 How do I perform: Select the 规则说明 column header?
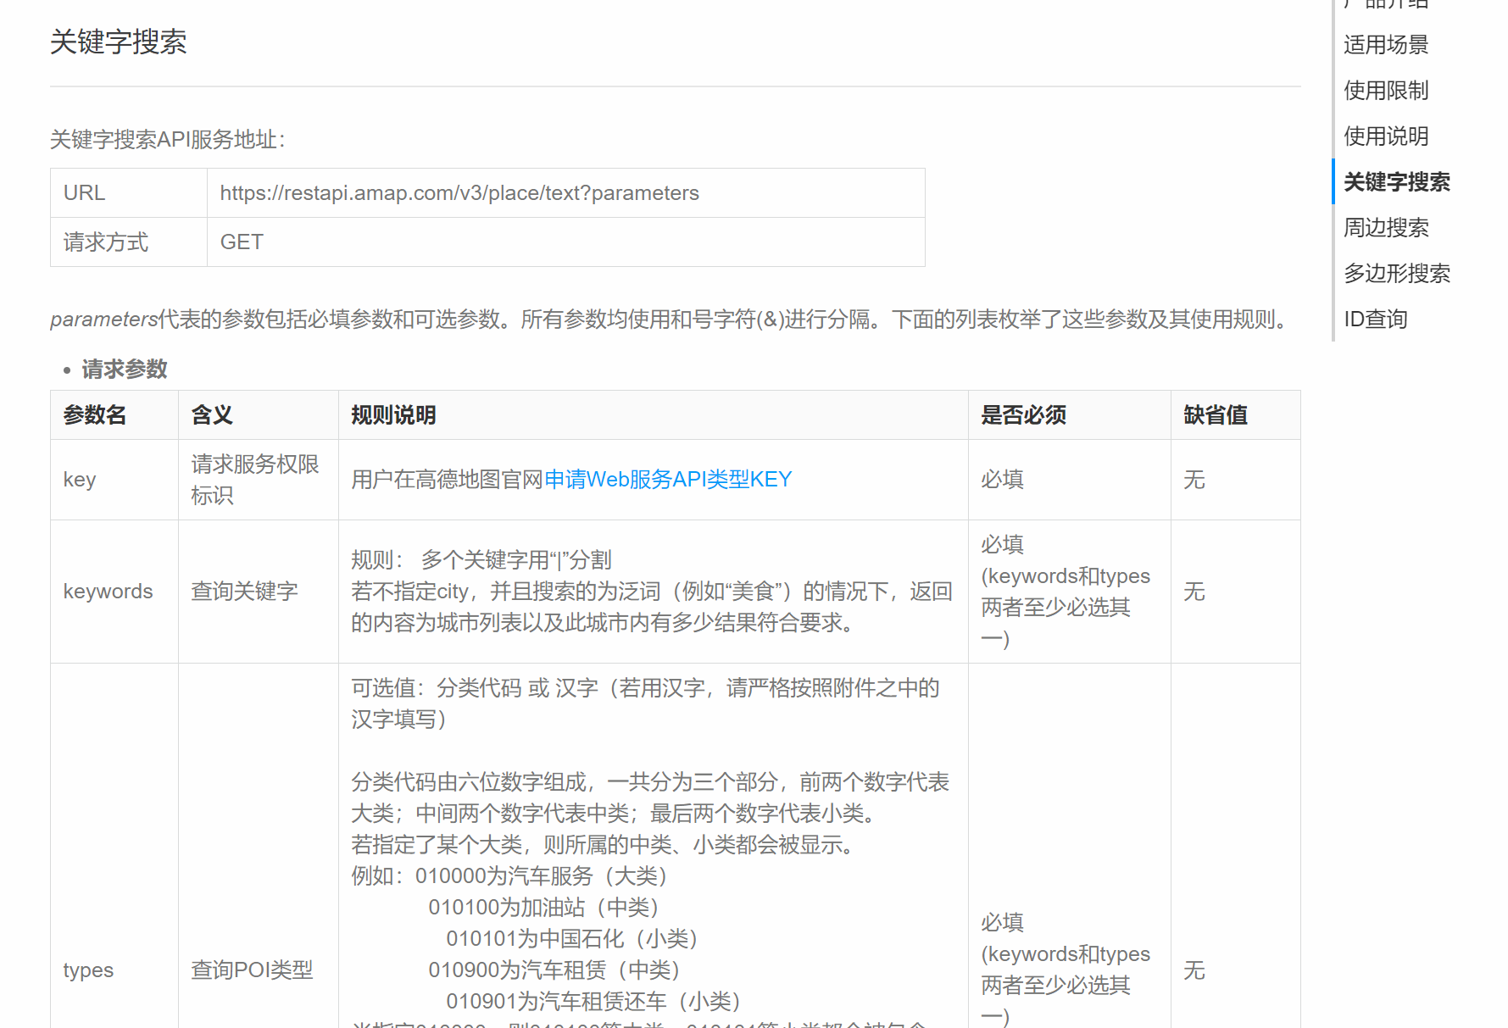tap(654, 415)
